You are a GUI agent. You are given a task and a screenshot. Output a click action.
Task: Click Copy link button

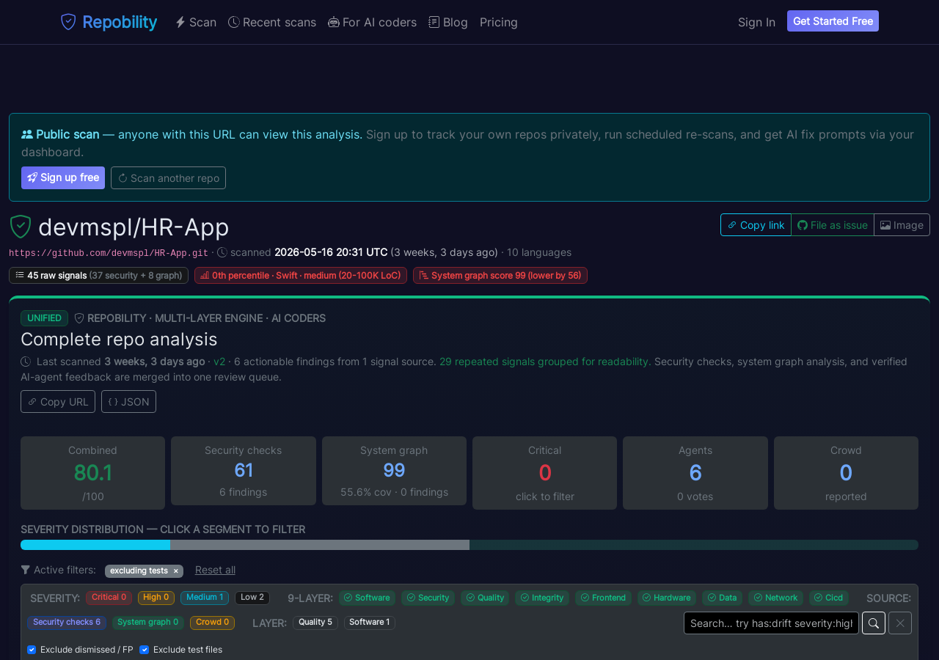pyautogui.click(x=756, y=225)
